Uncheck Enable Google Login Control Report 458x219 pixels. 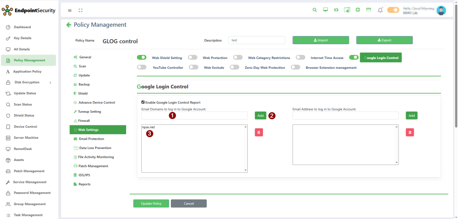(x=143, y=102)
